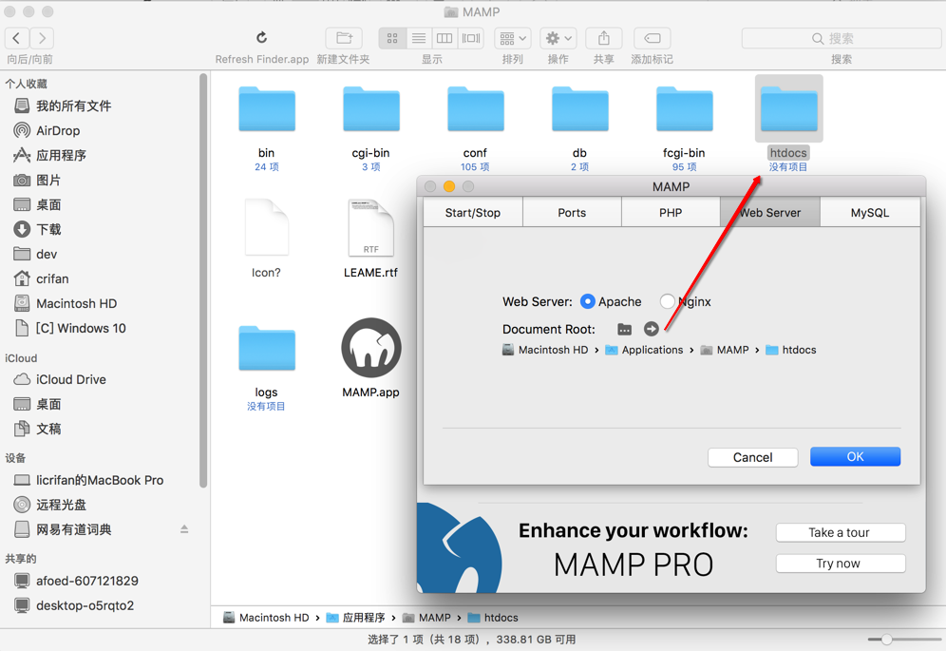946x651 pixels.
Task: Go forward with the Finder forward arrow
Action: point(42,39)
